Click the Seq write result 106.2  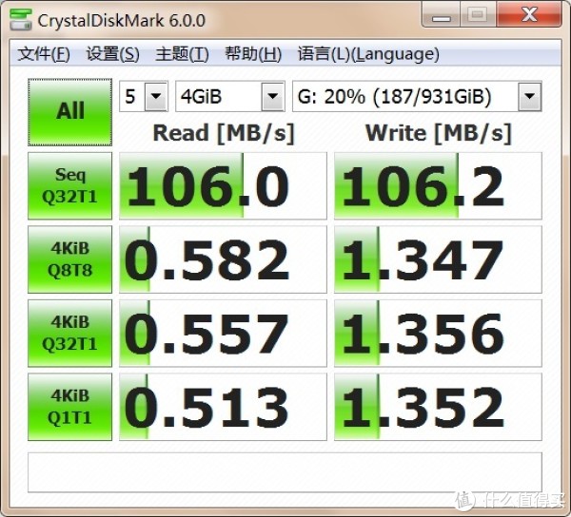point(438,185)
